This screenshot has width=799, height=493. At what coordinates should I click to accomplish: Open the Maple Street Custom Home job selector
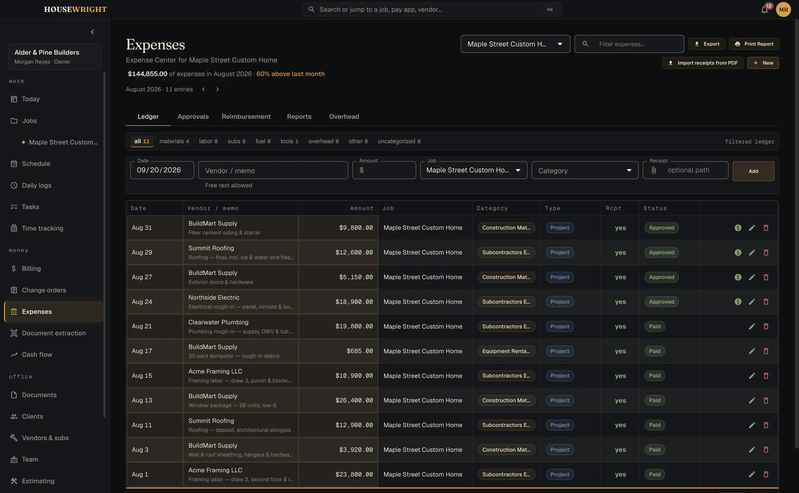coord(515,44)
